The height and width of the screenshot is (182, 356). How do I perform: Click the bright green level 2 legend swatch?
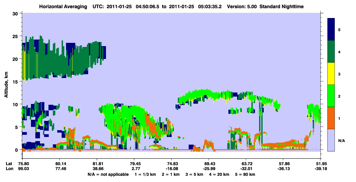point(331,96)
